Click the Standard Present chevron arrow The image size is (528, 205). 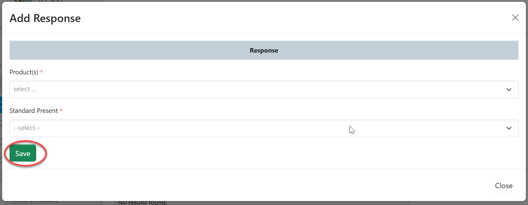(x=509, y=128)
